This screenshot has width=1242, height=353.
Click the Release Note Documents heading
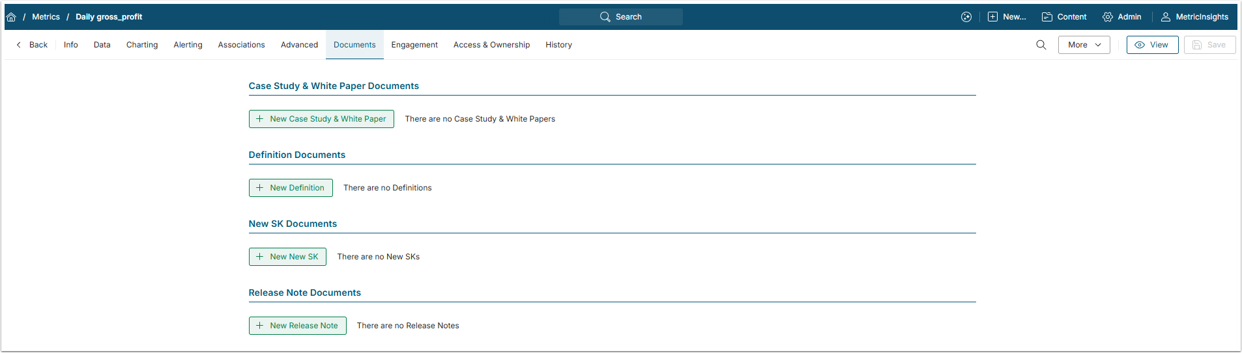(304, 293)
